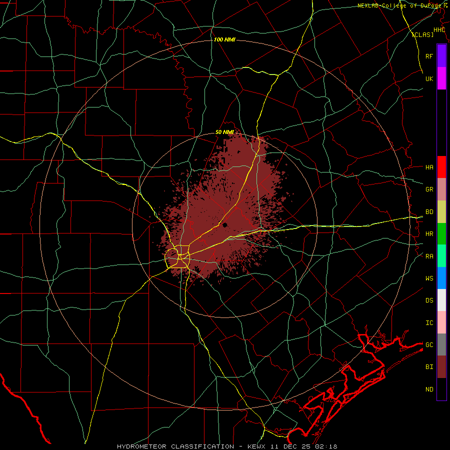Click the WS blue legend swatch

[x=441, y=278]
